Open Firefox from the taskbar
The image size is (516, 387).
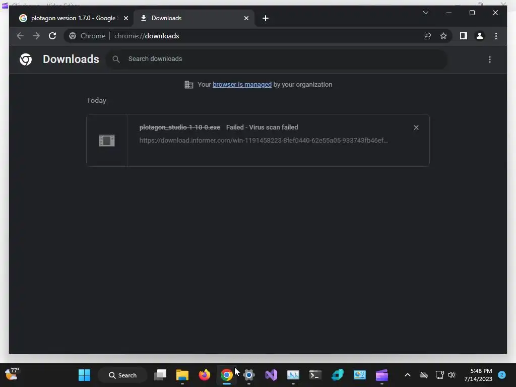pos(205,375)
